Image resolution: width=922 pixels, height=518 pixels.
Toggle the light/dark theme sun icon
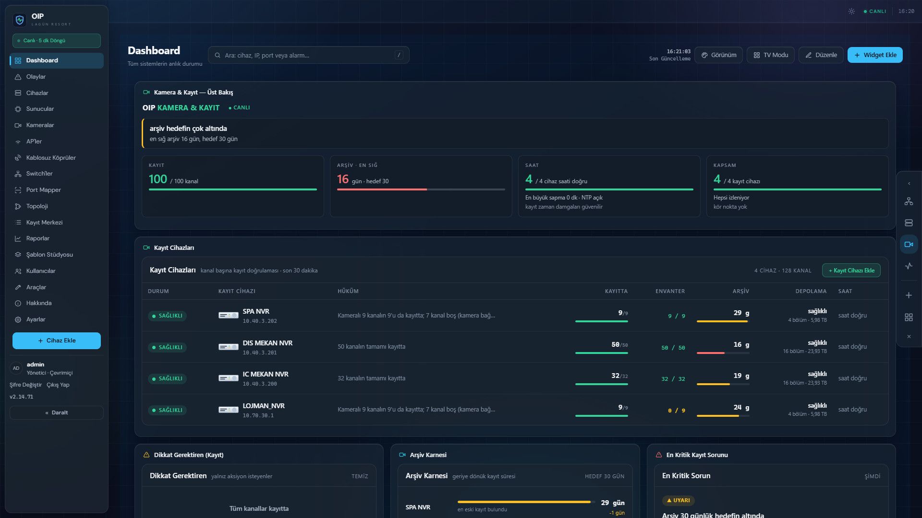(x=851, y=11)
